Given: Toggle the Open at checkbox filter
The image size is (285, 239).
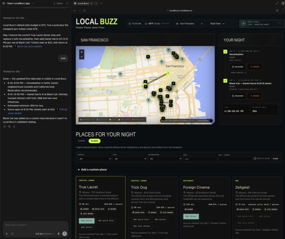Looking at the screenshot, I should (255, 158).
